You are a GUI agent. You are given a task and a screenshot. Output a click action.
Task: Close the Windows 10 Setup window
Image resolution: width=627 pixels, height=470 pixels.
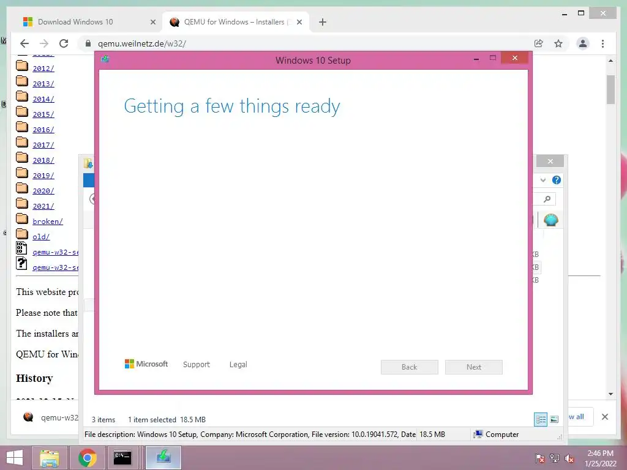coord(514,58)
